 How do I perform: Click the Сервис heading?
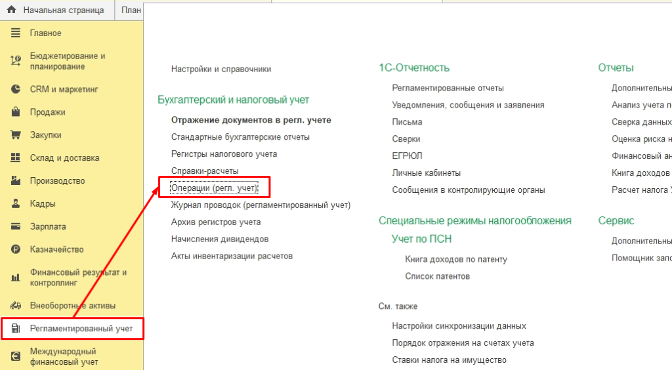[x=616, y=220]
